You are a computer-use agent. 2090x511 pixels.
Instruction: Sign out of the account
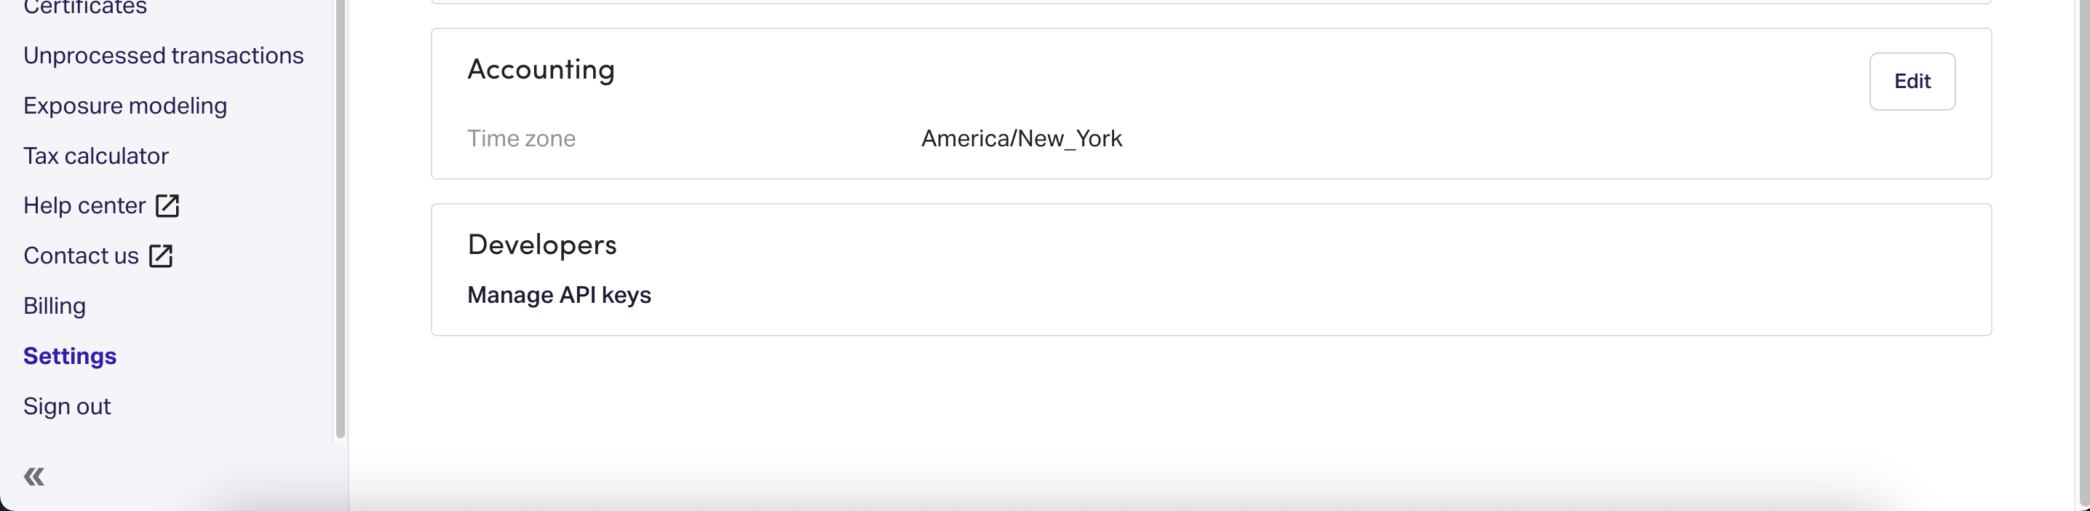pyautogui.click(x=66, y=405)
